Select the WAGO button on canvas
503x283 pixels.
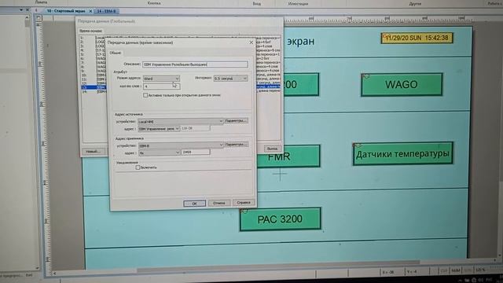pos(402,84)
